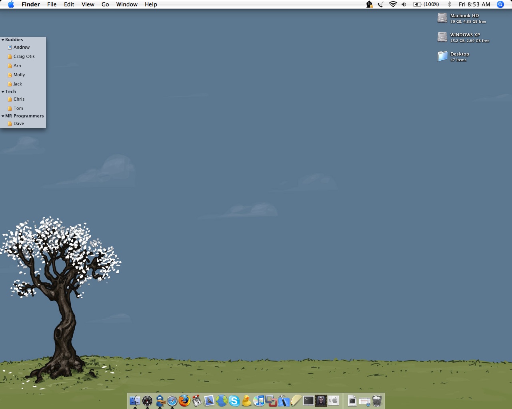Open the volume menu bar control

coord(404,4)
